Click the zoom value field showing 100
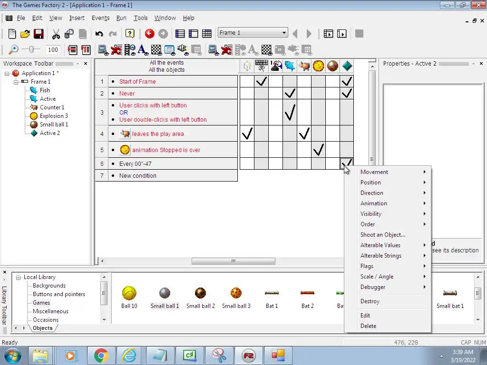The width and height of the screenshot is (487, 365). [x=53, y=49]
